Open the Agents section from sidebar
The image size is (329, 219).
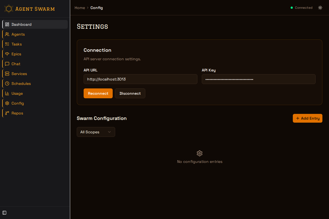point(7,34)
